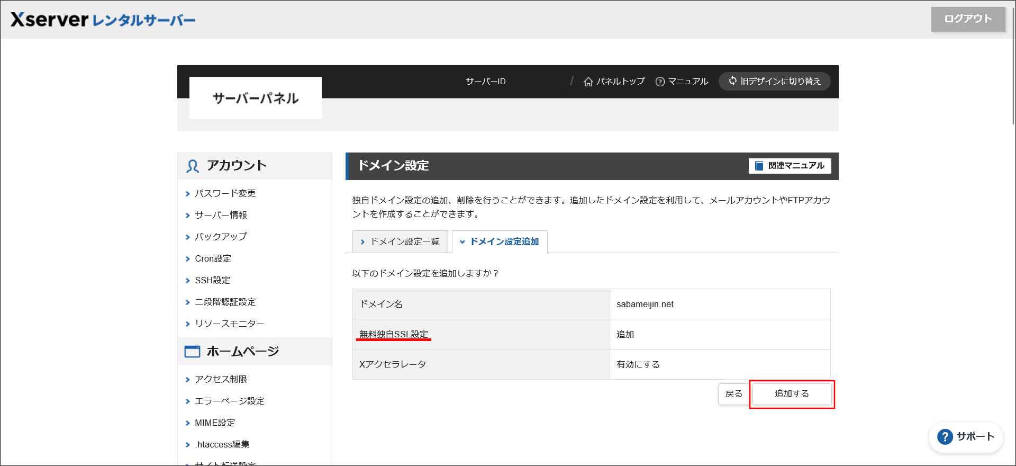The width and height of the screenshot is (1016, 466).
Task: Click the ドメイン名 label cell
Action: [x=481, y=304]
